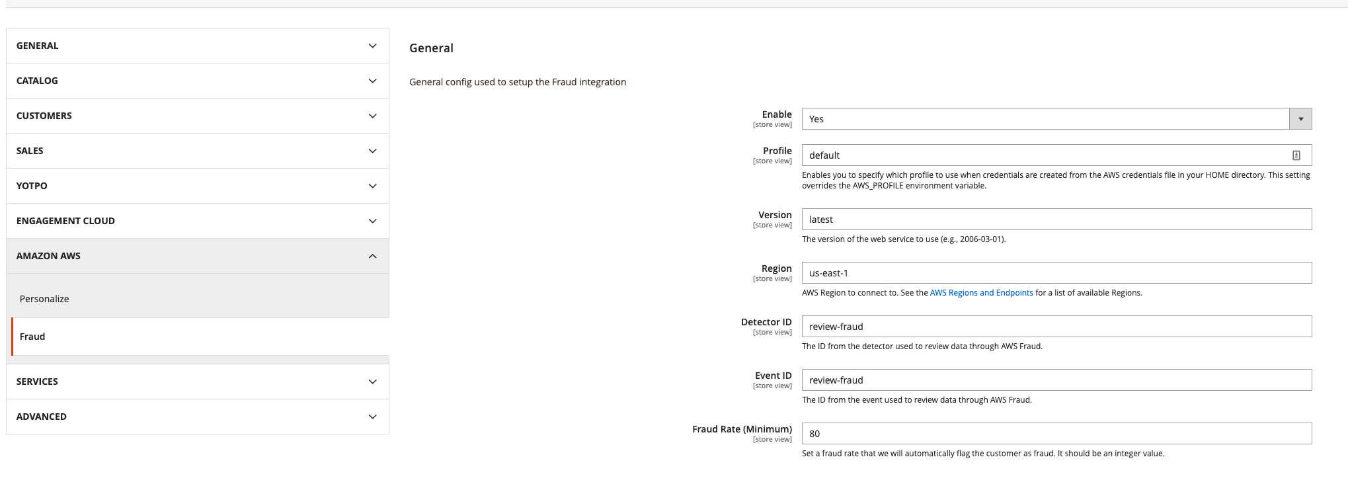Open AWS Regions and Endpoints link

pyautogui.click(x=981, y=293)
